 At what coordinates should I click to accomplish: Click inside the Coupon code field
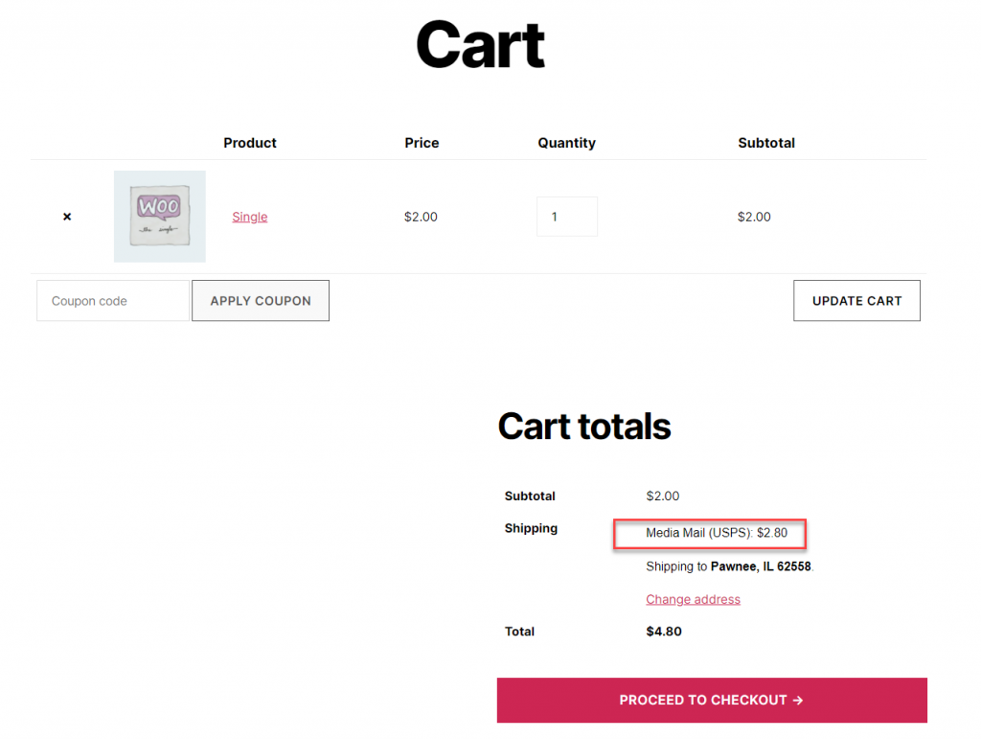click(113, 301)
